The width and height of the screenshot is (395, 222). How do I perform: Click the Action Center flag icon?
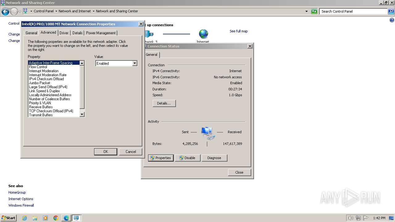(x=366, y=218)
